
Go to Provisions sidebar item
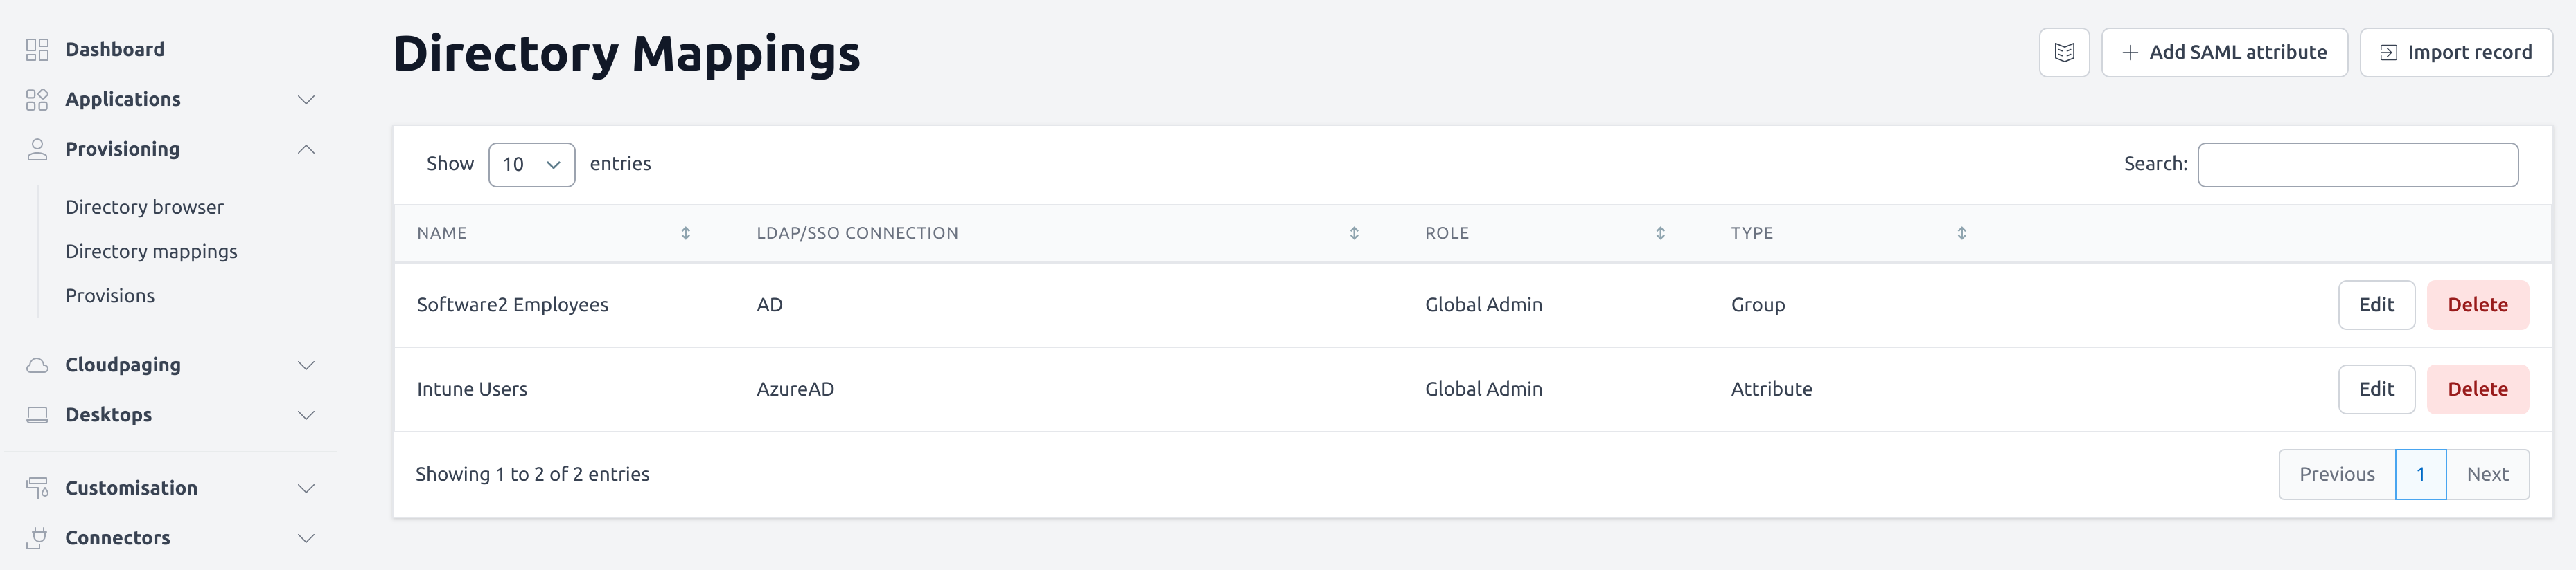click(x=110, y=297)
